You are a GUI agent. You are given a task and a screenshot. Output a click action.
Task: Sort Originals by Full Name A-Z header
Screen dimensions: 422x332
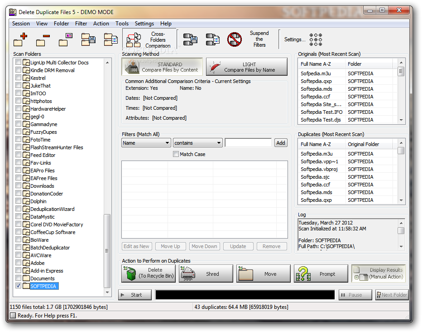click(321, 64)
